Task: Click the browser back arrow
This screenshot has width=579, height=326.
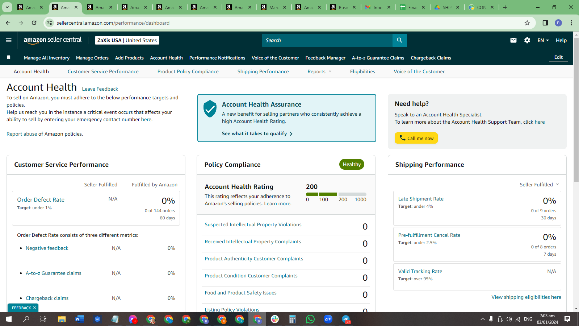Action: point(8,23)
